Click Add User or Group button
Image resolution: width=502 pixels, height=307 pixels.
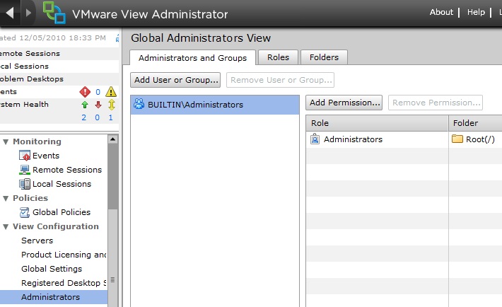pos(177,81)
